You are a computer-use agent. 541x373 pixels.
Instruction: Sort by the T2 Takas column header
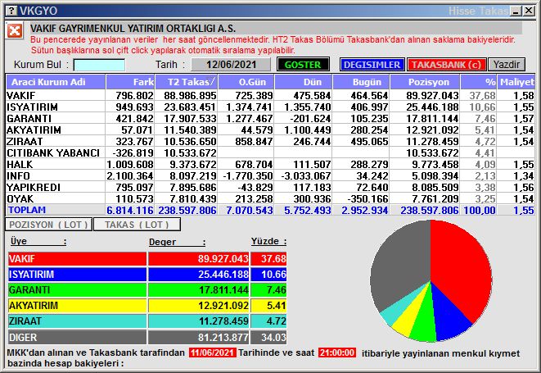click(187, 82)
